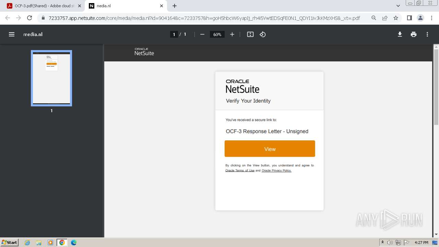
Task: Open the address bar zoom indicator
Action: [374, 18]
